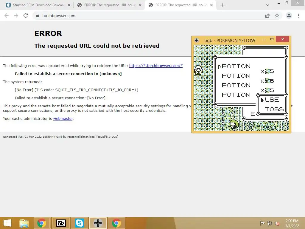This screenshot has width=305, height=229.
Task: Open Skype from the taskbar
Action: [x=80, y=223]
